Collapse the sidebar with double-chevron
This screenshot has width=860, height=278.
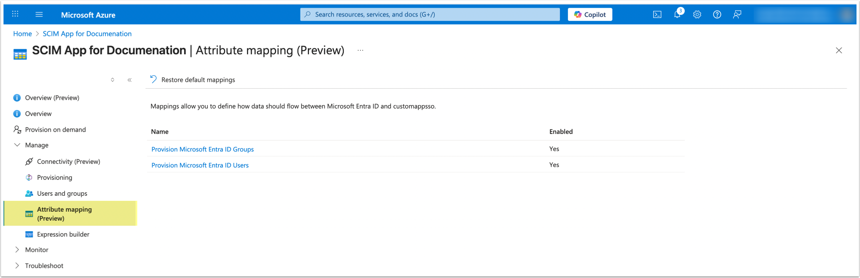point(129,80)
